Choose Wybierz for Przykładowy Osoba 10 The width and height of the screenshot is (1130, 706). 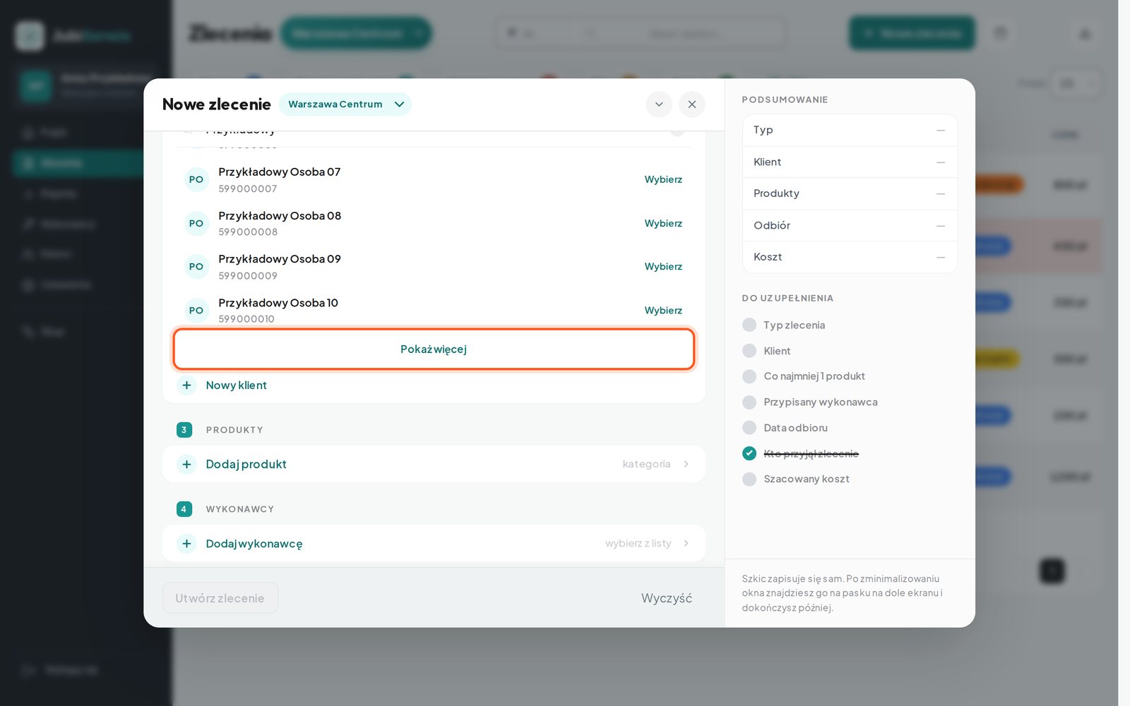663,310
